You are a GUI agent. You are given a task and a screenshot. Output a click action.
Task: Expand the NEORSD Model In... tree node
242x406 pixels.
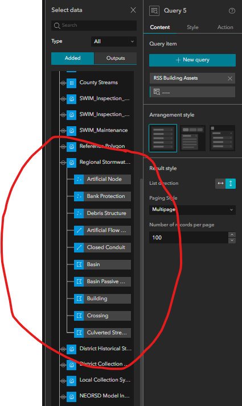click(x=63, y=397)
